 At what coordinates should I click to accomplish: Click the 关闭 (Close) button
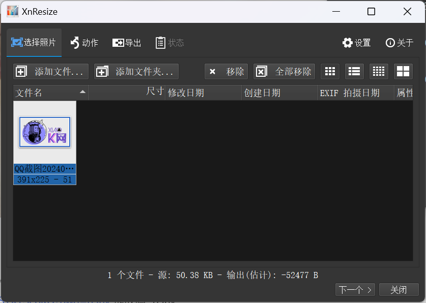tap(399, 289)
